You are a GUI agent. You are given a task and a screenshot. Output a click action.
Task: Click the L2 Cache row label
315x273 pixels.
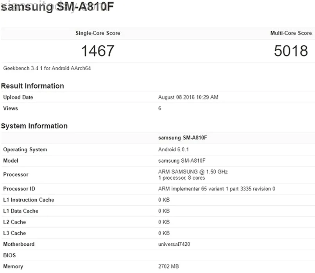[14, 222]
